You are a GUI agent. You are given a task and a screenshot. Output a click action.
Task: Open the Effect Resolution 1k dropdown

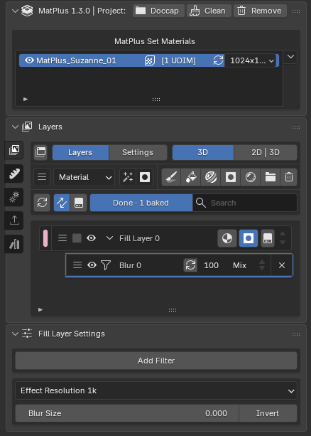coord(156,390)
